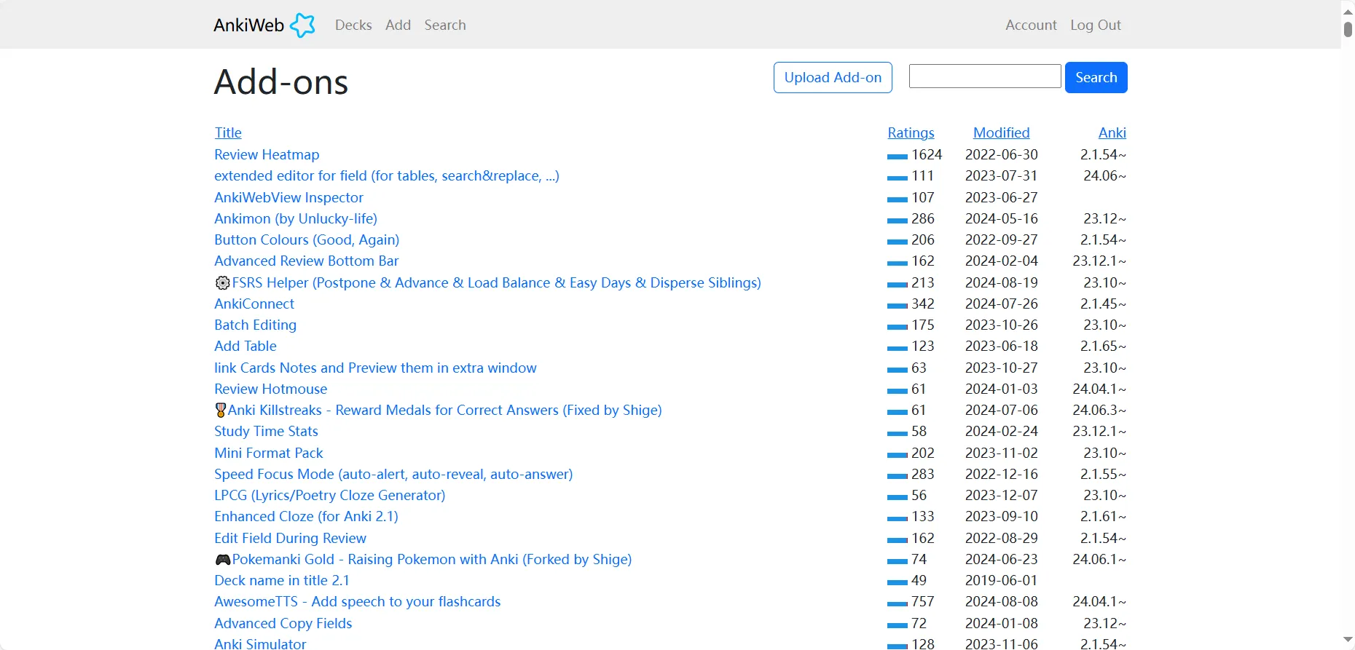This screenshot has height=650, width=1355.
Task: Click the blue rating bar for Mini Format Pack
Action: click(898, 455)
